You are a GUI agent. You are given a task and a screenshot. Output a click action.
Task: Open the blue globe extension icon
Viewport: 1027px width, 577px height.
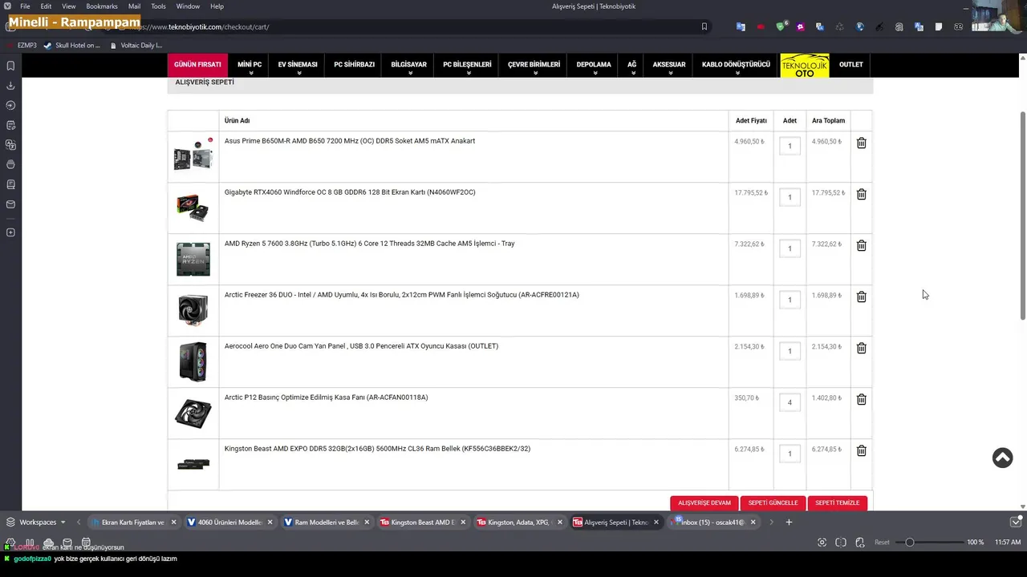point(859,26)
